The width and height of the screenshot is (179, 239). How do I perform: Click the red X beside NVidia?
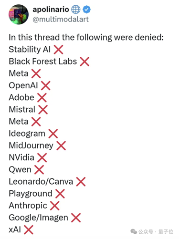pyautogui.click(x=42, y=158)
